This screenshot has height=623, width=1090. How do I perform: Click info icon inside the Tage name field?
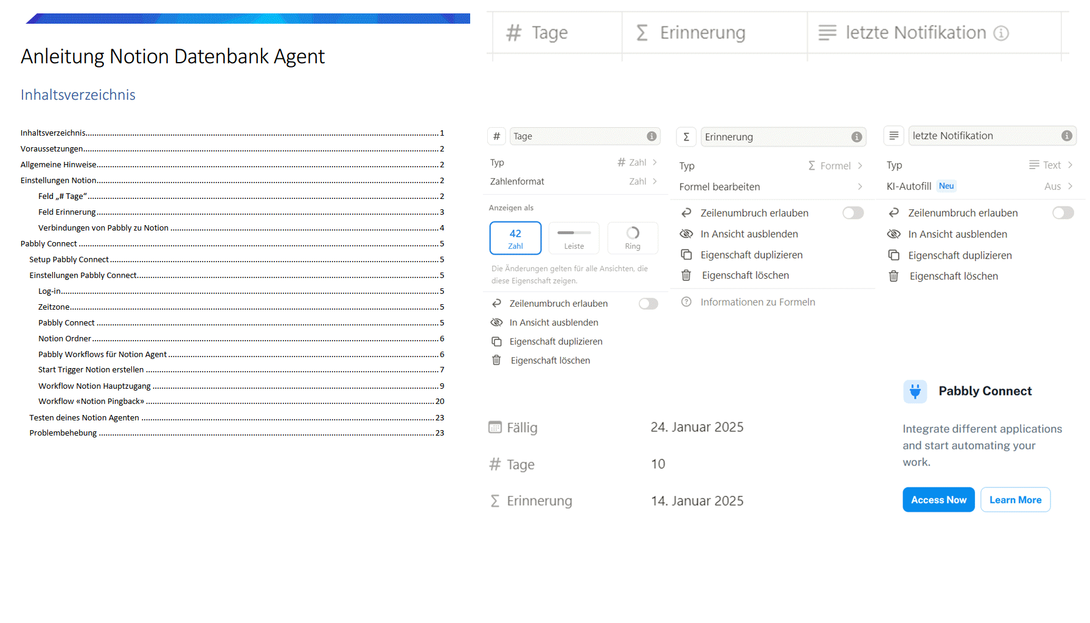pyautogui.click(x=651, y=136)
